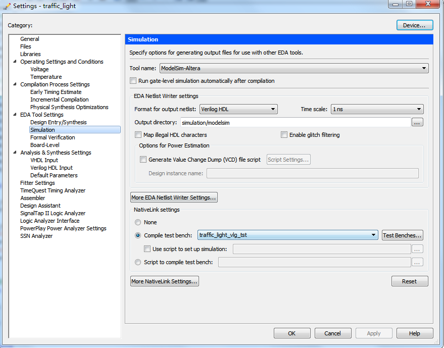
Task: Browse for simulation setup script file
Action: [x=417, y=249]
